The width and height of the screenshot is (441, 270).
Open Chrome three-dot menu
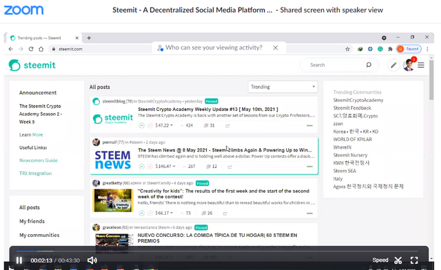pos(427,49)
